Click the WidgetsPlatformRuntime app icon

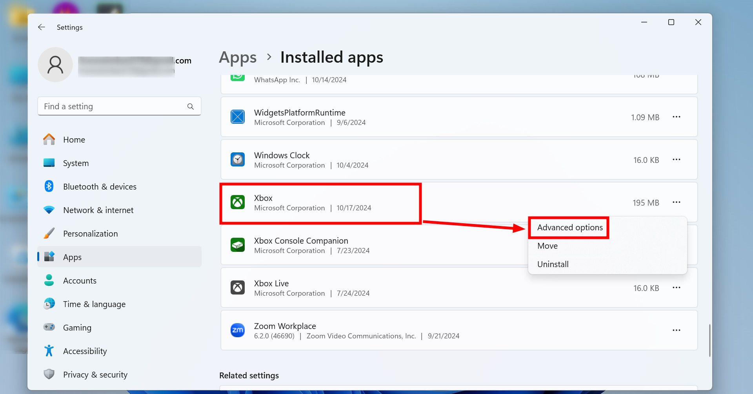click(x=238, y=117)
